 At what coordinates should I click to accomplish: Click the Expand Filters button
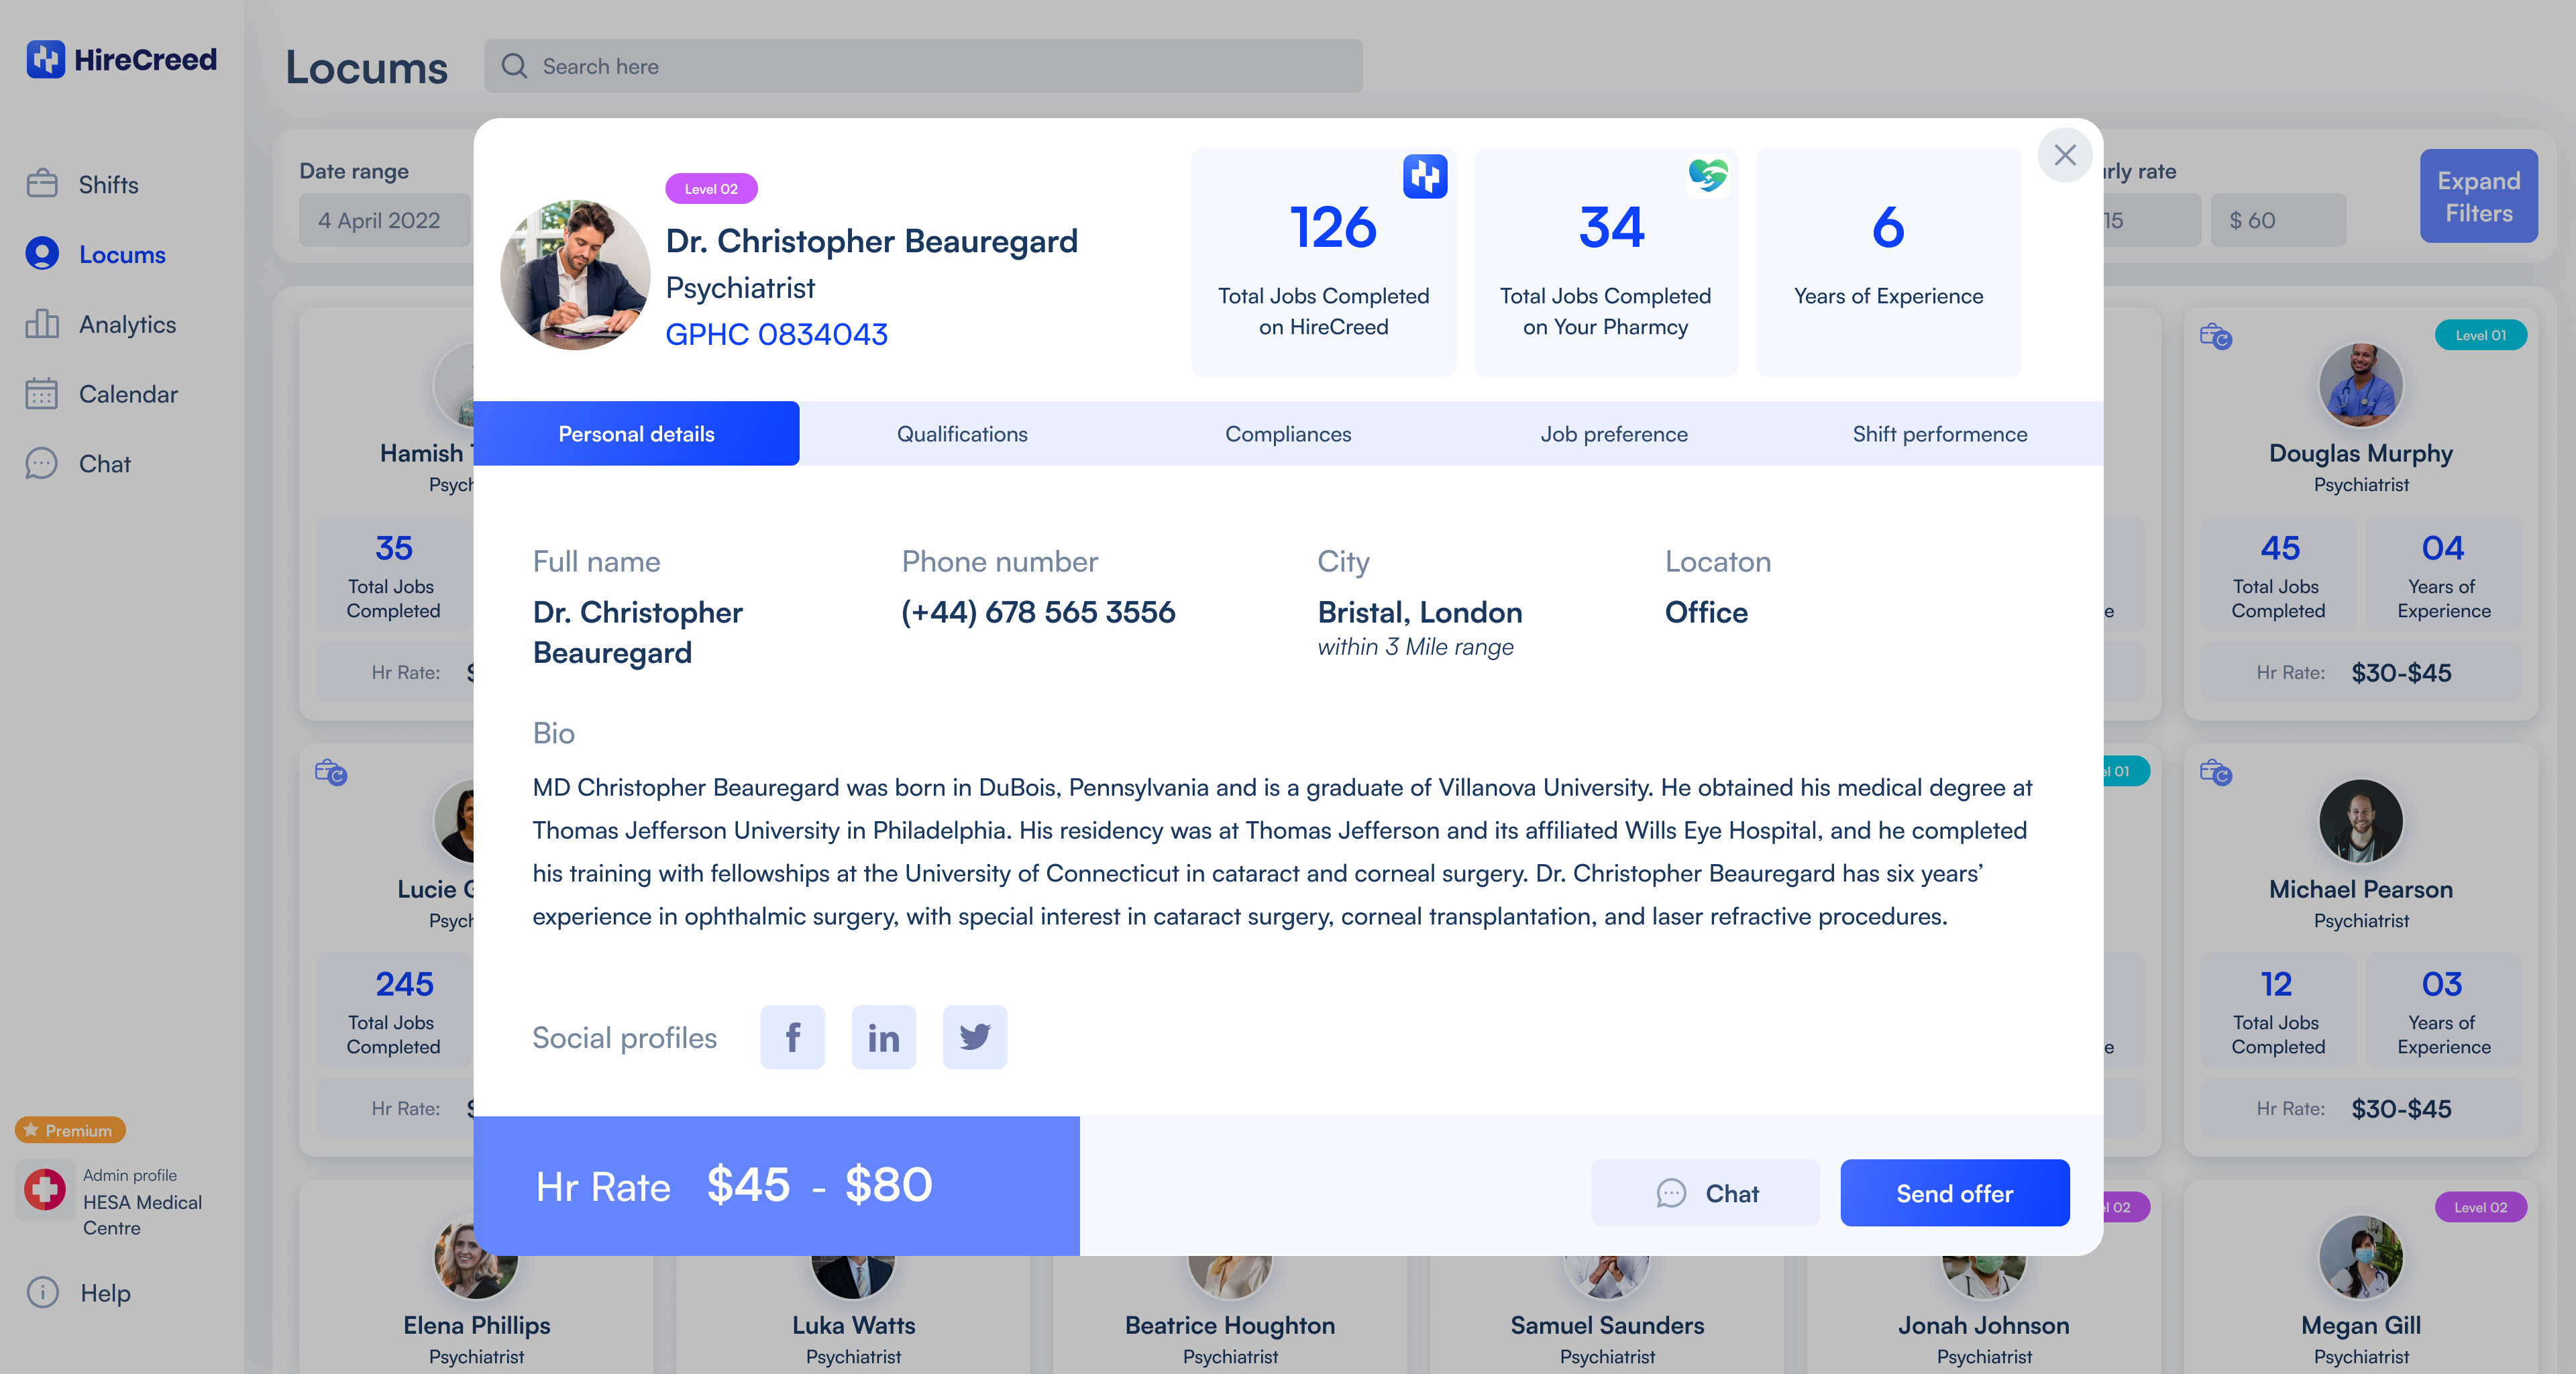2479,196
